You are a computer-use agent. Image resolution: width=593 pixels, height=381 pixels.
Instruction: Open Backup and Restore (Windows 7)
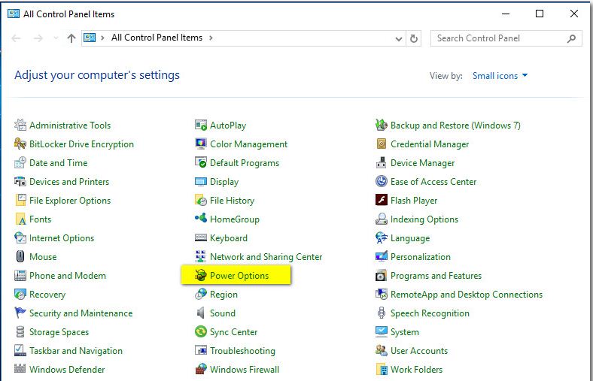point(455,125)
